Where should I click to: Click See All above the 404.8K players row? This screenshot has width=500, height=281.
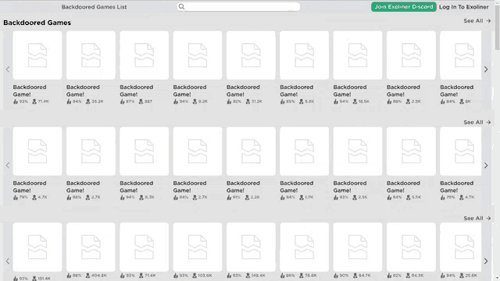tap(477, 219)
